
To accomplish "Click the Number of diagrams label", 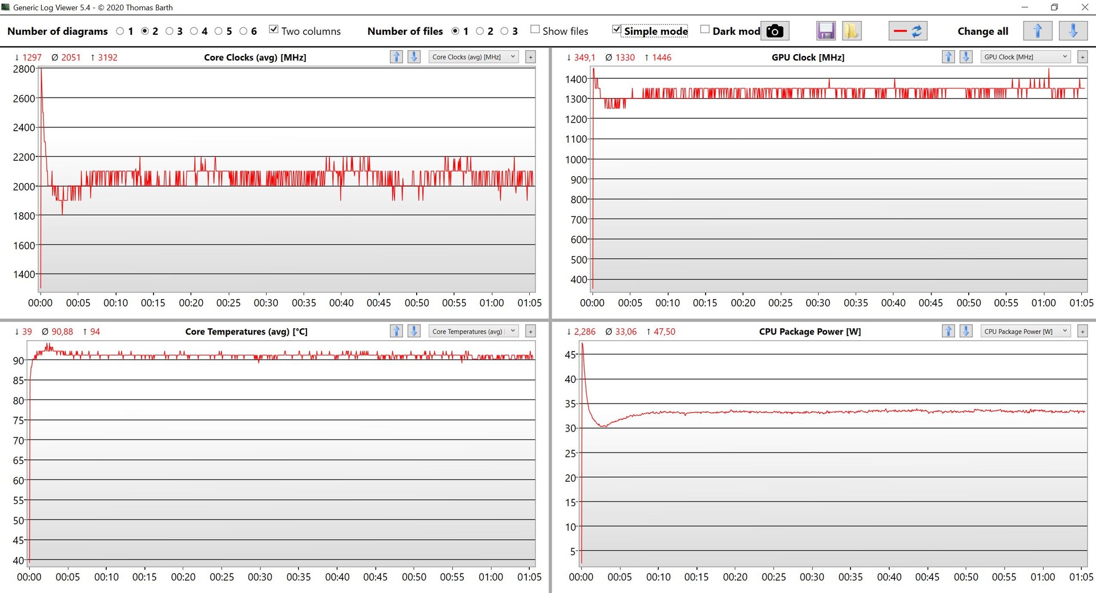I will (x=58, y=31).
